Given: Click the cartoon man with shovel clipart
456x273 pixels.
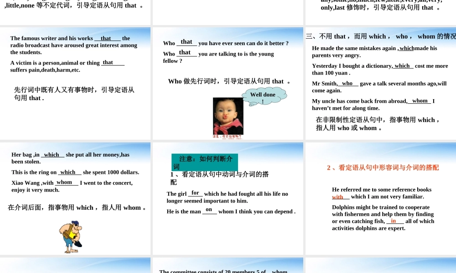Looking at the screenshot, I should pos(71,237).
